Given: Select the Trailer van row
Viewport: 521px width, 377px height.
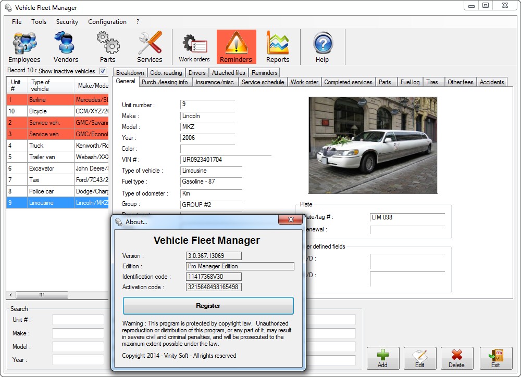Looking at the screenshot, I should click(x=57, y=157).
